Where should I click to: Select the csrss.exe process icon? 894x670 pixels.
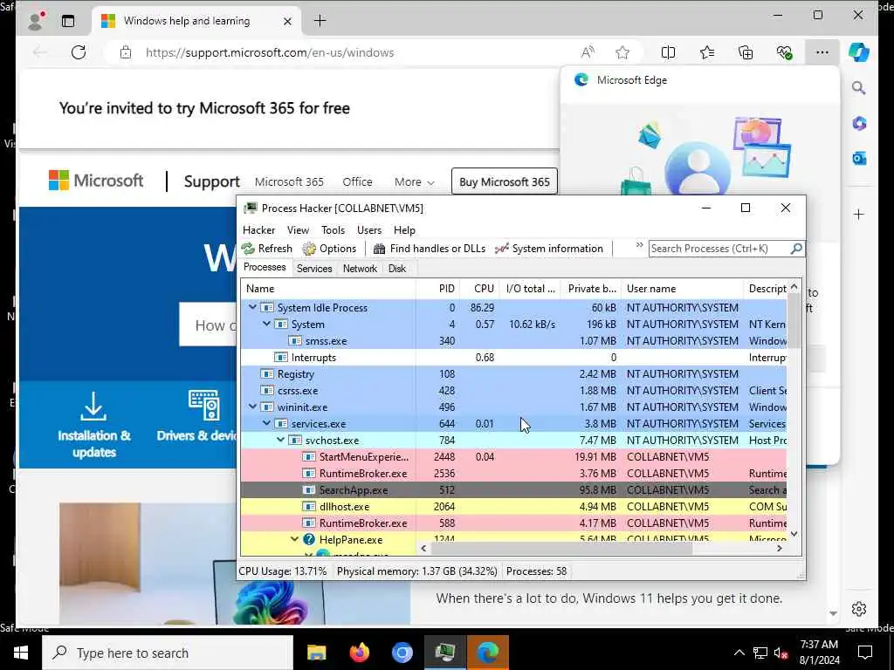point(267,390)
